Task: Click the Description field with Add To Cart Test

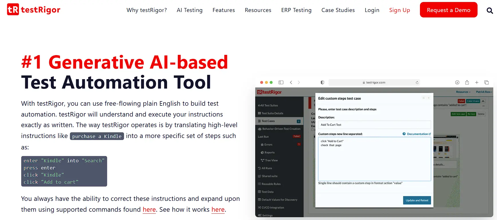Action: click(x=374, y=125)
